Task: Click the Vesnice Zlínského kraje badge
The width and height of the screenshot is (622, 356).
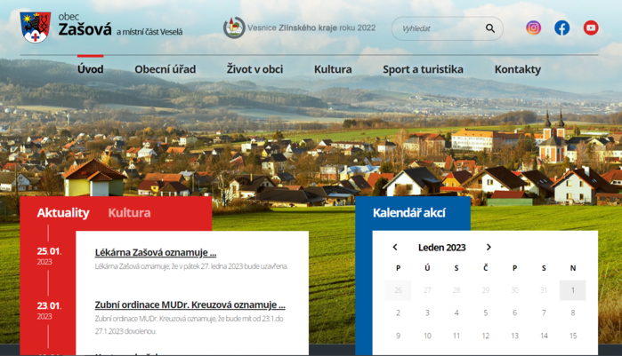Action: point(234,28)
